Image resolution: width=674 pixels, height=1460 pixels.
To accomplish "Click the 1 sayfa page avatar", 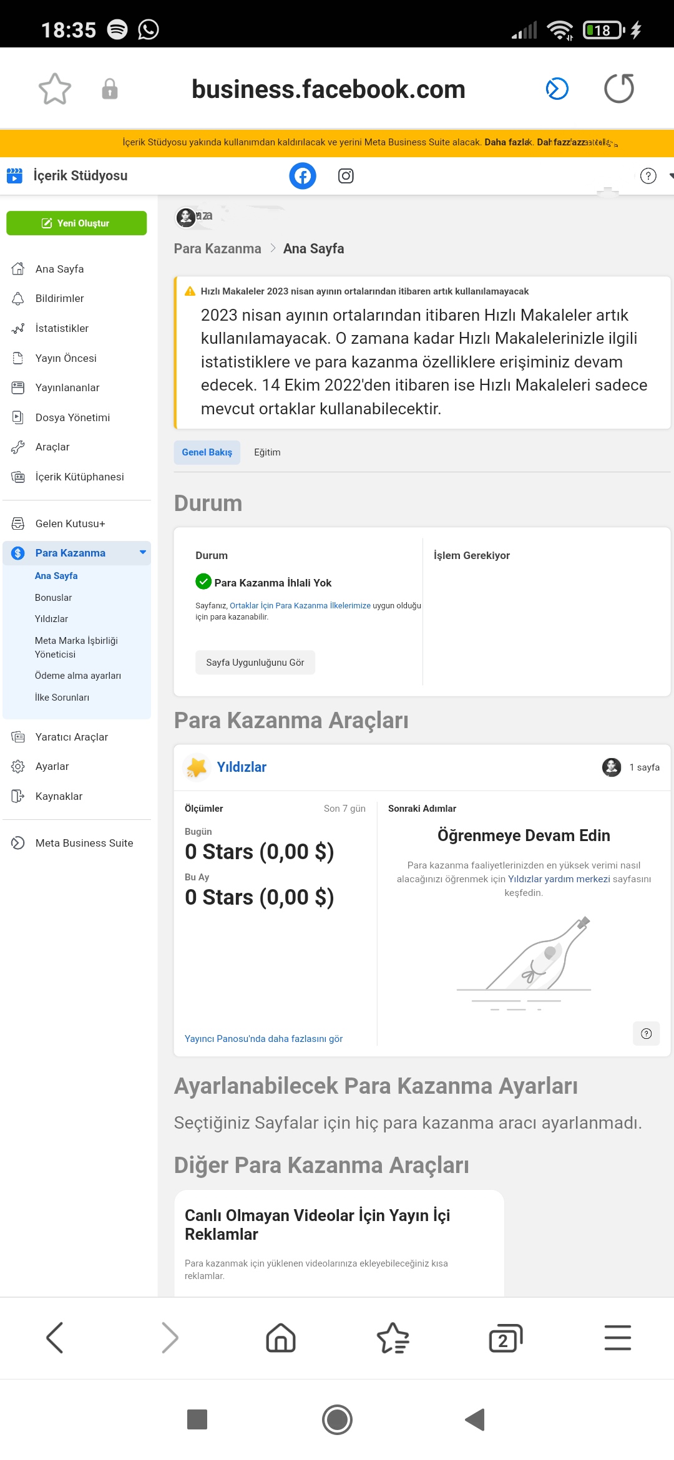I will click(x=612, y=767).
